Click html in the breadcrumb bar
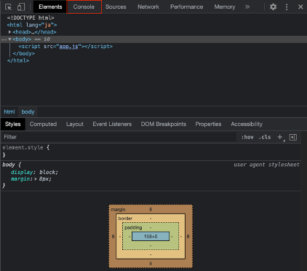Viewport: 307px width, 271px height. tap(9, 111)
